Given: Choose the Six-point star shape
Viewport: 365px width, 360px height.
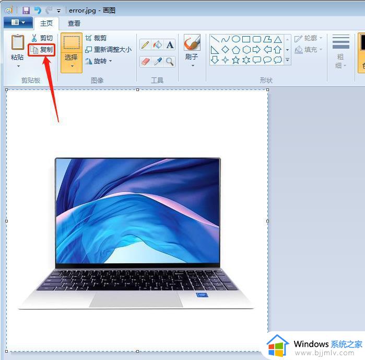Looking at the screenshot, I should (x=246, y=60).
